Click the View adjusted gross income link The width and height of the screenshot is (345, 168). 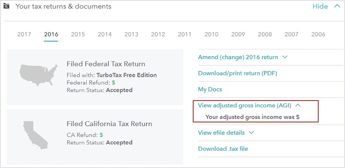coord(245,106)
